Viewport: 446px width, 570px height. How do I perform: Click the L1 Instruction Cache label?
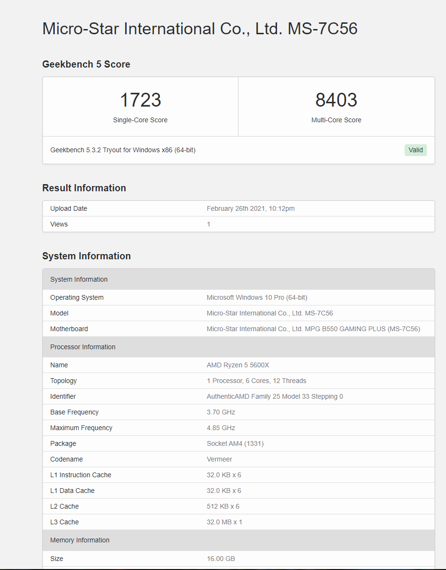point(80,475)
